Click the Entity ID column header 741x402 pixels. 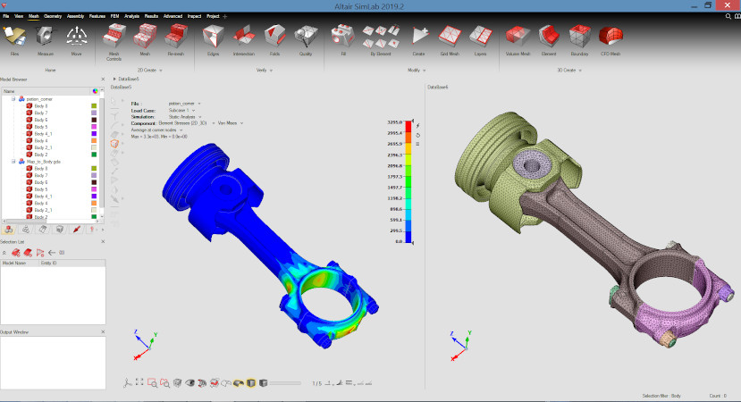(72, 264)
